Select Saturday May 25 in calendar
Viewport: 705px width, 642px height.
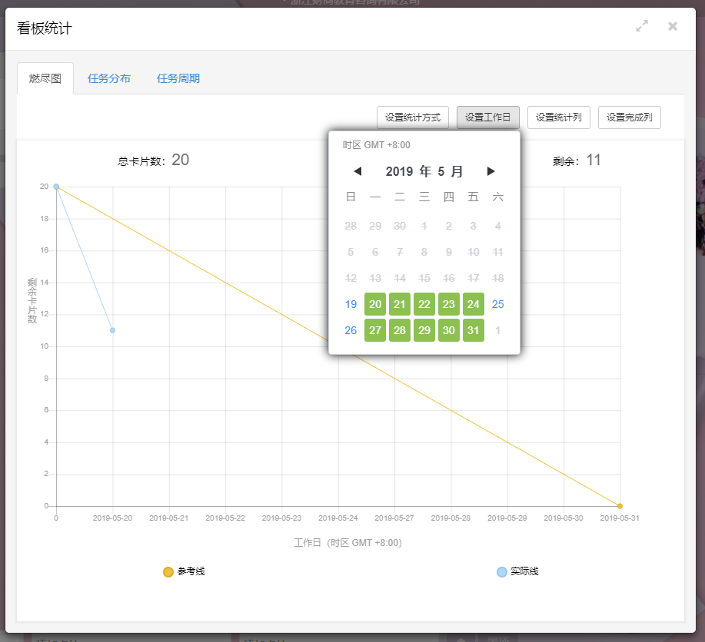497,304
